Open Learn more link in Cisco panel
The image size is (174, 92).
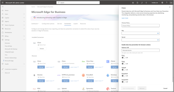click(x=125, y=18)
